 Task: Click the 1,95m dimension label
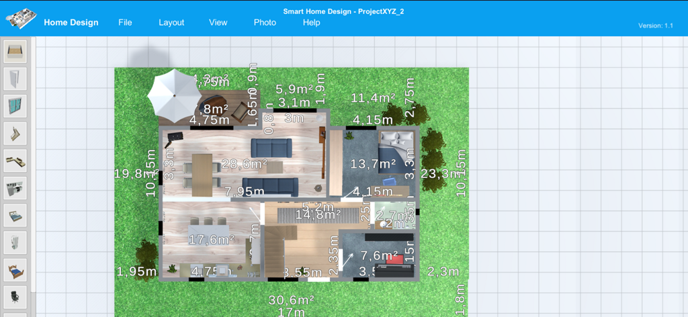tap(136, 271)
